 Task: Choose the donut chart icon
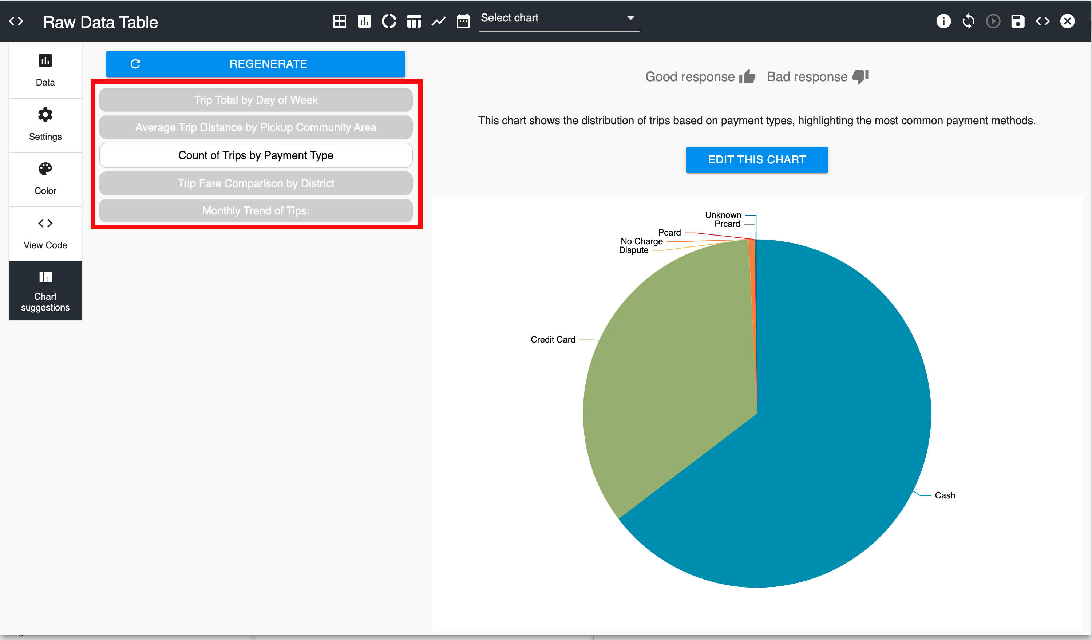389,21
